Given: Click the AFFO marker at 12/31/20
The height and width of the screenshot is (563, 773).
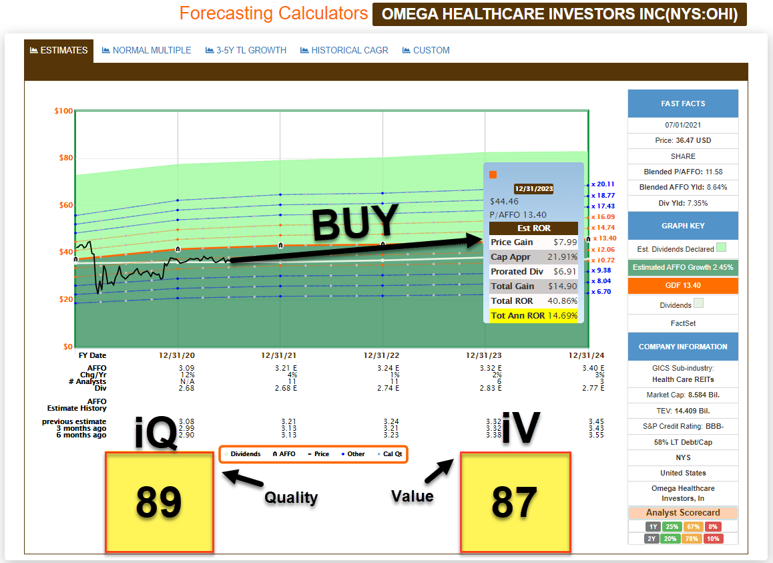Looking at the screenshot, I should click(178, 249).
